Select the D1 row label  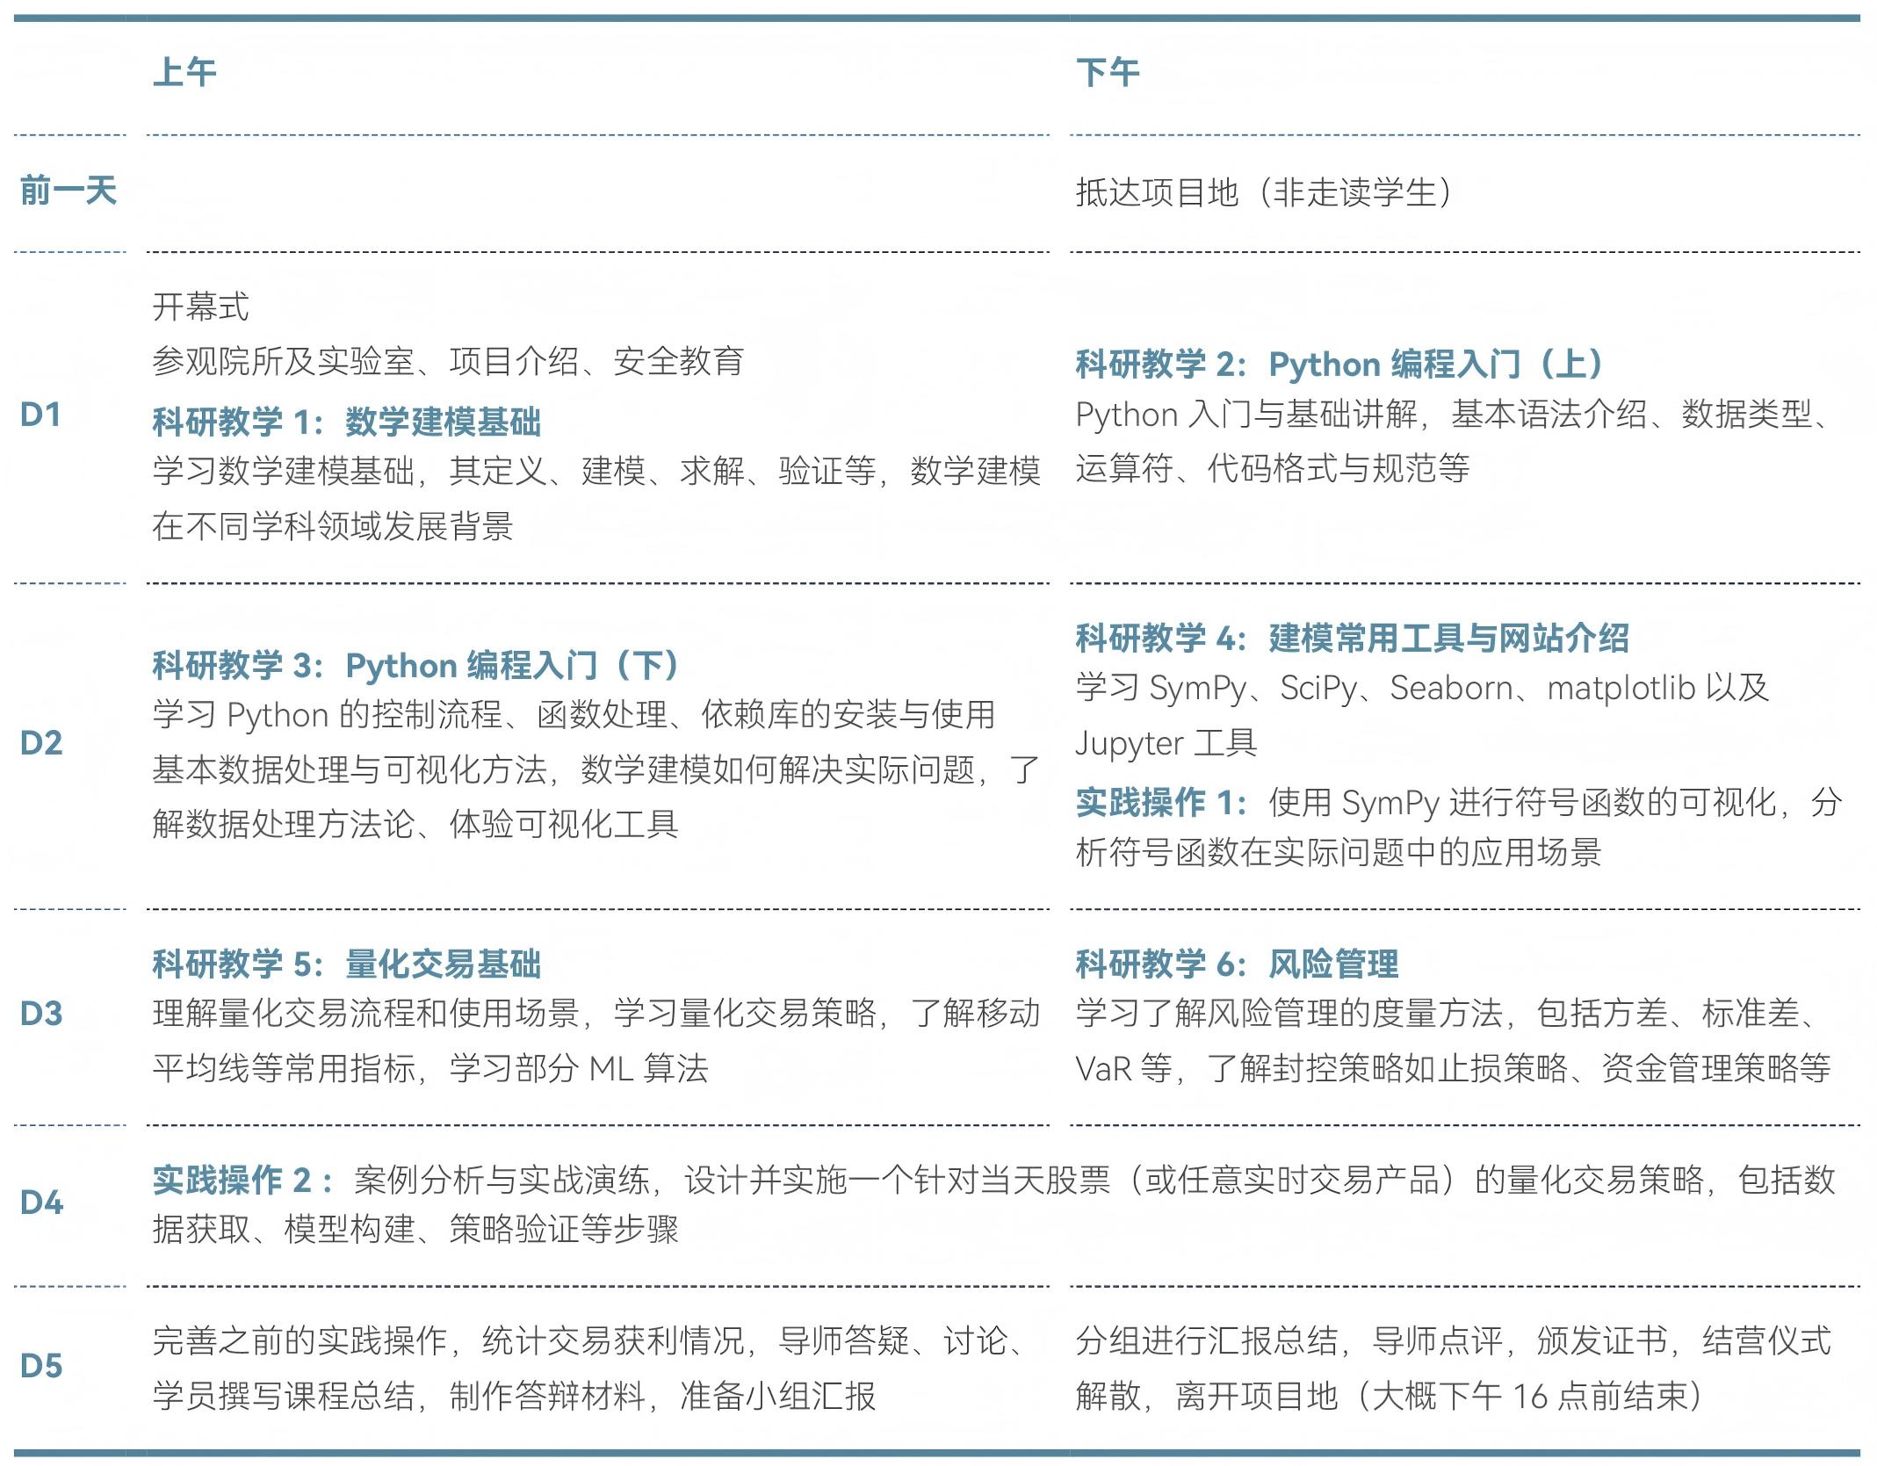pos(40,415)
